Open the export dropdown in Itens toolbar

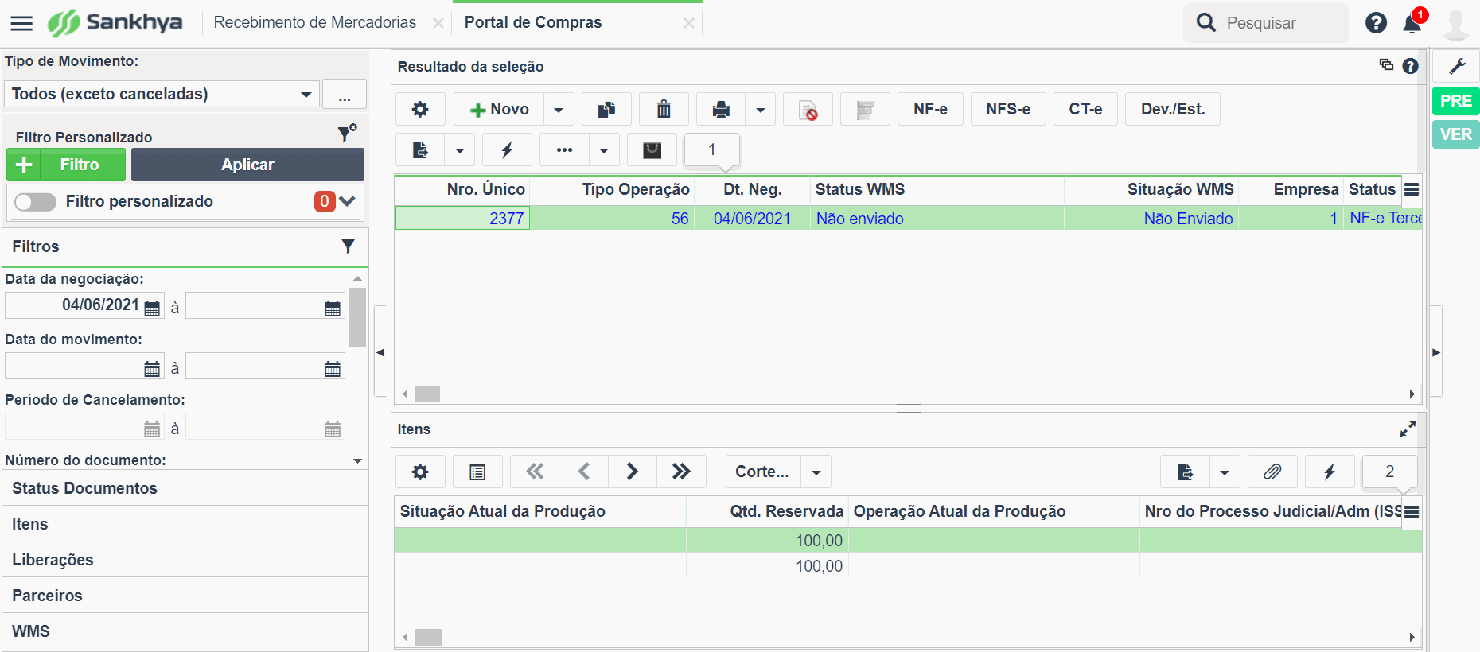(1225, 472)
